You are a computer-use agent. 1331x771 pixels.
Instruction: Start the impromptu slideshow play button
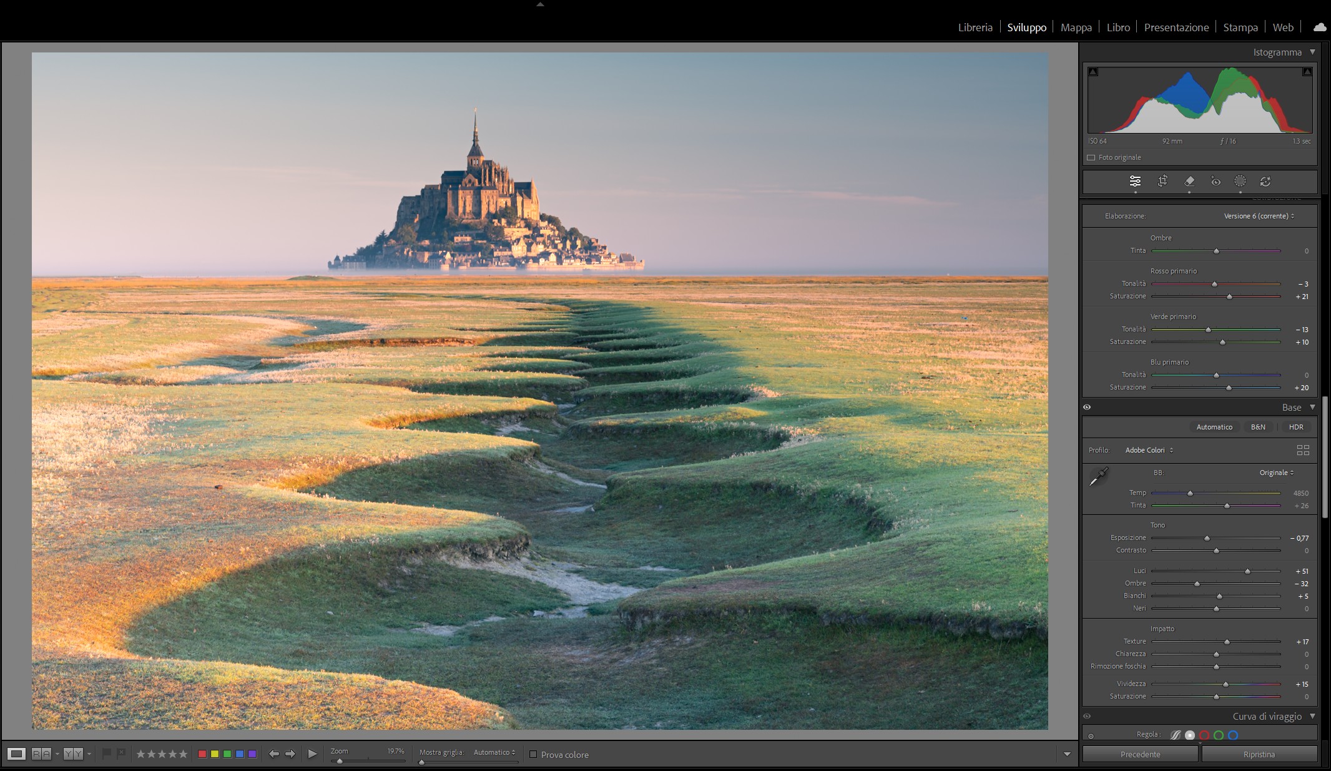313,754
